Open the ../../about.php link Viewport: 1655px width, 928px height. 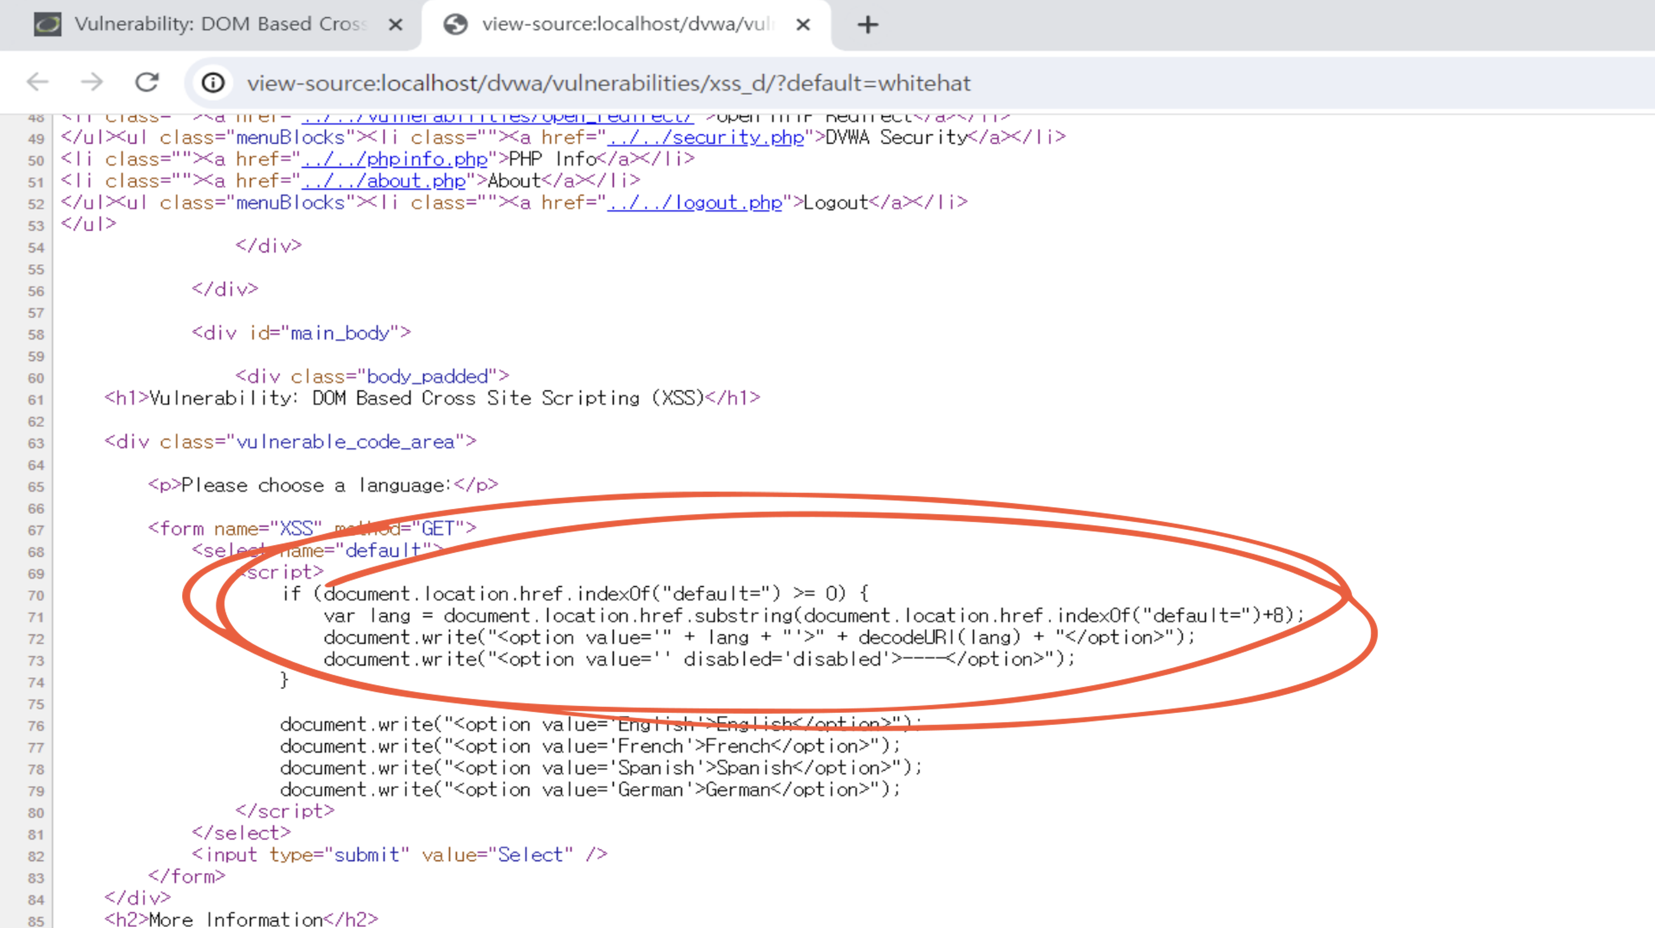click(x=384, y=181)
